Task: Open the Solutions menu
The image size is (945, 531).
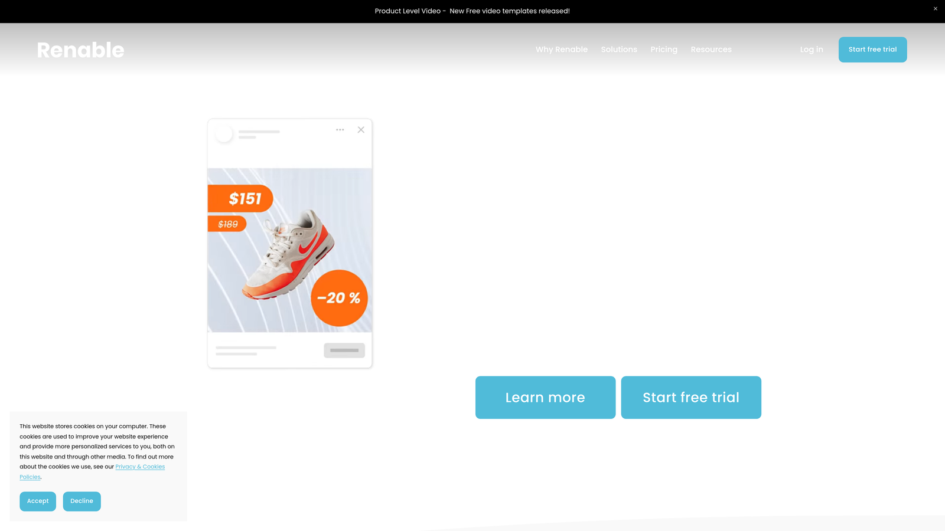Action: [x=619, y=50]
